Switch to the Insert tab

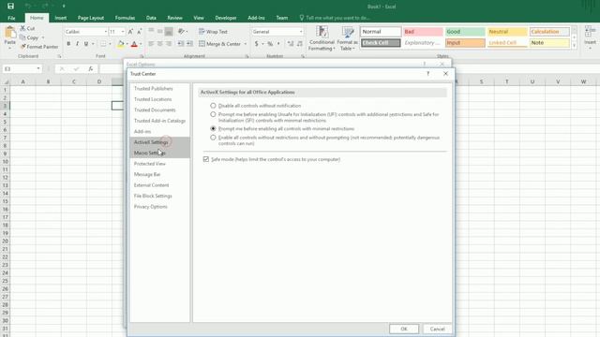click(60, 18)
